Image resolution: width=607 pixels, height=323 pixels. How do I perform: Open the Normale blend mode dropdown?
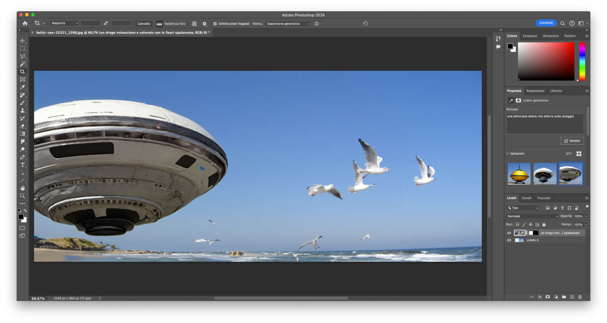click(x=532, y=216)
